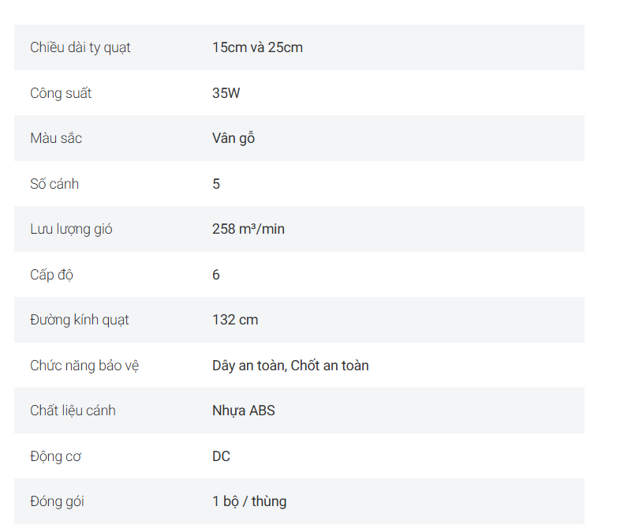Screen dimensions: 624x525
Task: Select the 'Nhựa ABS' material value
Action: click(243, 411)
